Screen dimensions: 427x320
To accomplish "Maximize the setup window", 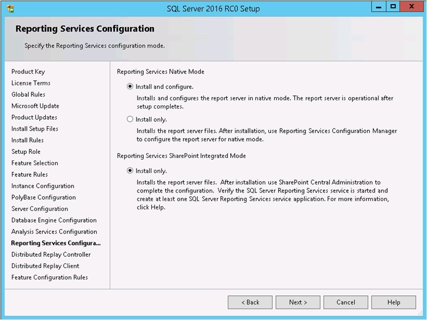I will point(393,7).
